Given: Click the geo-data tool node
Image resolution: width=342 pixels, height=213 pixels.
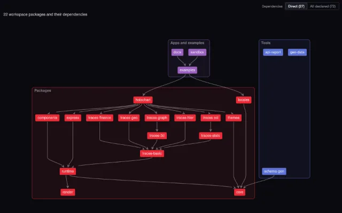Looking at the screenshot, I should pos(297,52).
